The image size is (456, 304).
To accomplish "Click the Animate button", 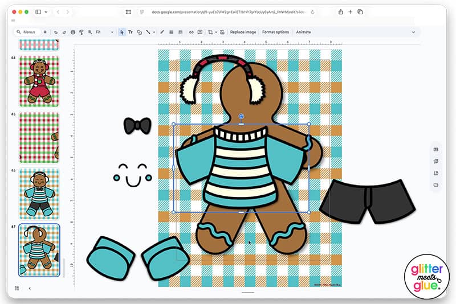I will pyautogui.click(x=303, y=32).
